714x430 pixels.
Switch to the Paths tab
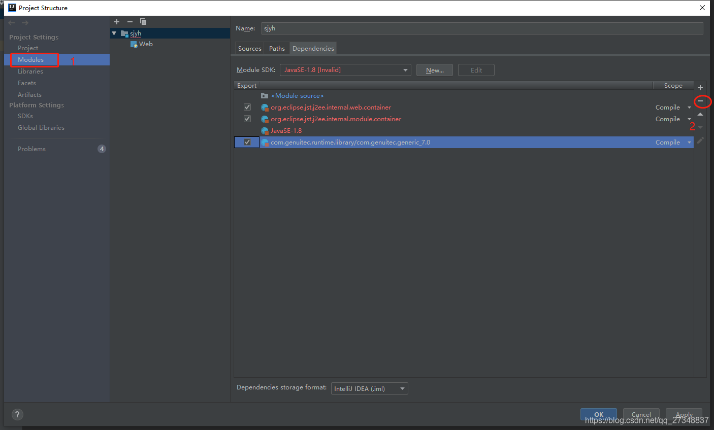277,49
